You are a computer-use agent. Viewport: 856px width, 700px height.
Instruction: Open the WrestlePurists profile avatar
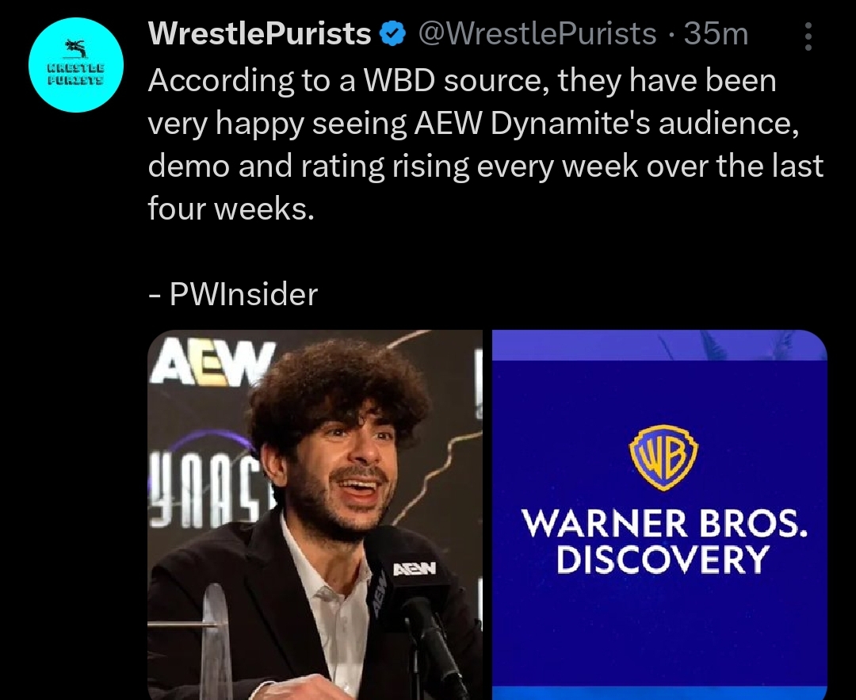click(x=76, y=65)
